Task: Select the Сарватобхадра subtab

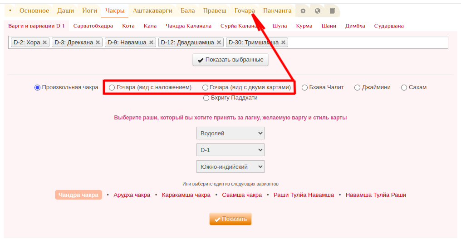Action: (x=93, y=26)
